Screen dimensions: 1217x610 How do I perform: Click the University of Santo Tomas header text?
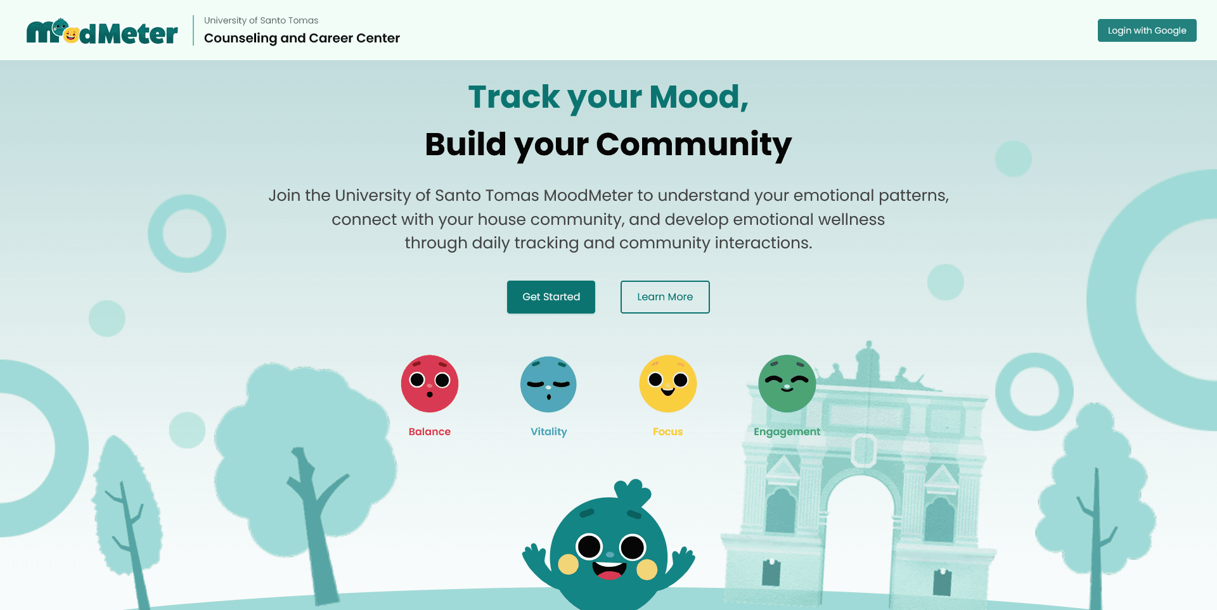[261, 20]
